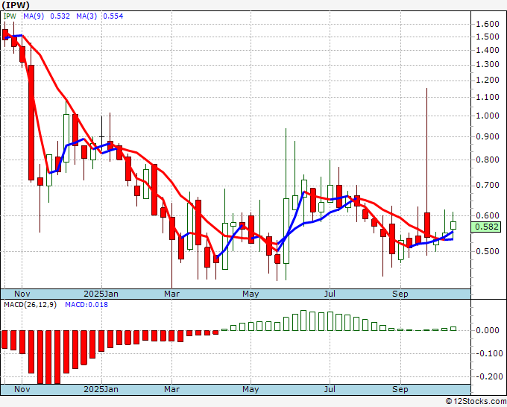
Task: Click the tallest green MACD histogram bar
Action: coord(303,321)
